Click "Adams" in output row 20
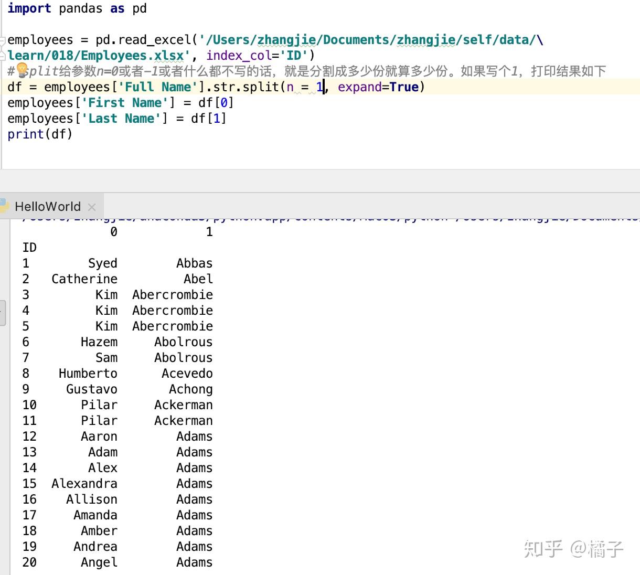The width and height of the screenshot is (640, 575). (195, 562)
